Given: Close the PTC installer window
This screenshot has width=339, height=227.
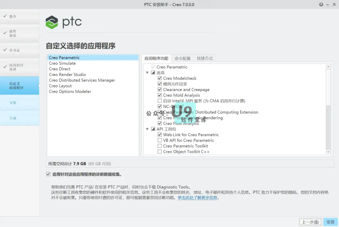Looking at the screenshot, I should [x=334, y=4].
